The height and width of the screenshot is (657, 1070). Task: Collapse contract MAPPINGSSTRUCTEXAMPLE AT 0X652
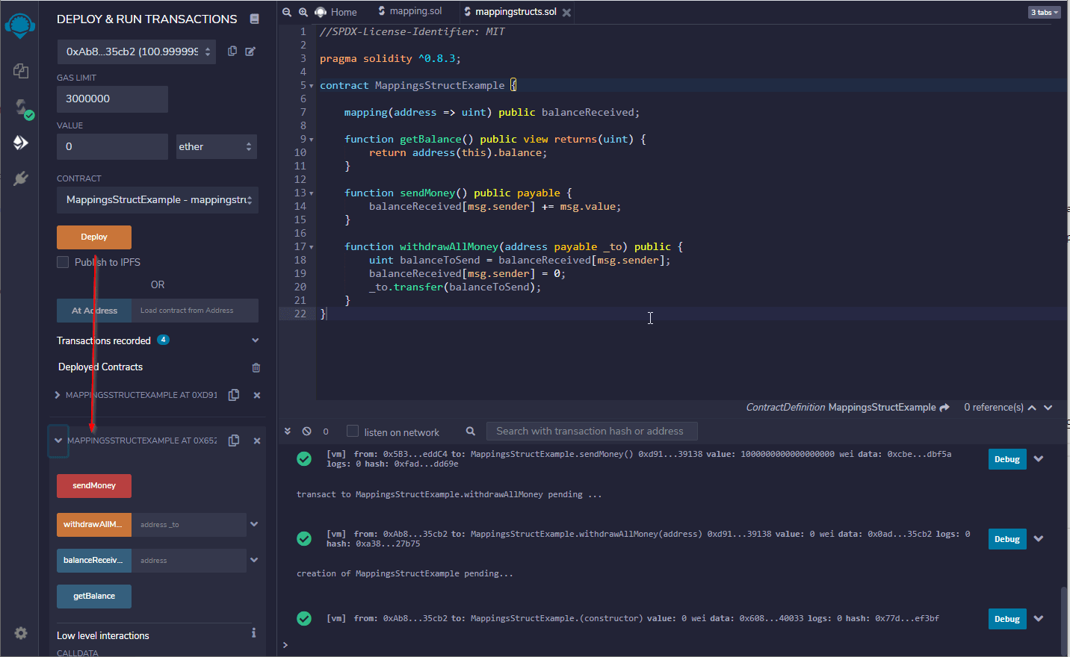58,440
